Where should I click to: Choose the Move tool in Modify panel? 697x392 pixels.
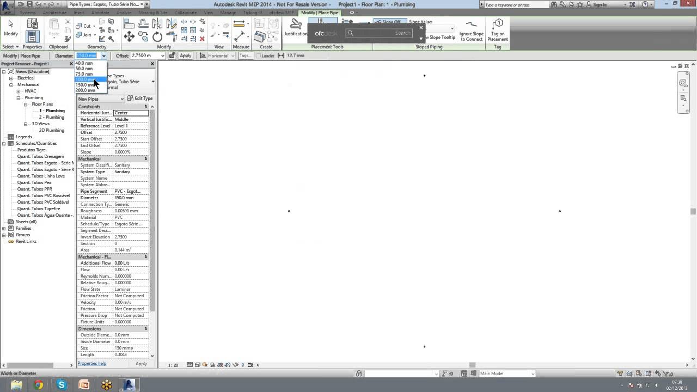point(129,36)
